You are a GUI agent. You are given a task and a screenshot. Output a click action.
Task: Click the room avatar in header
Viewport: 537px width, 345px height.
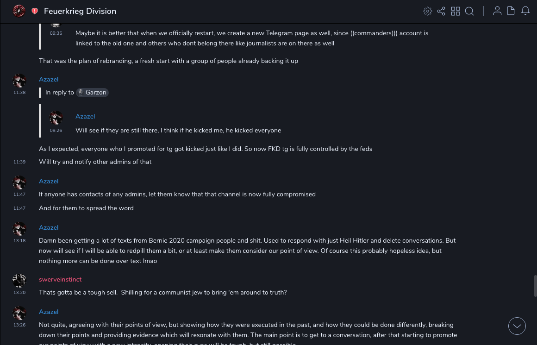[x=19, y=11]
